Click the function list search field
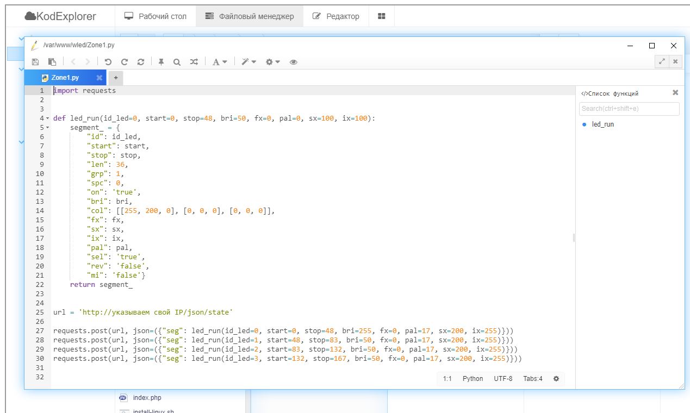 click(629, 109)
